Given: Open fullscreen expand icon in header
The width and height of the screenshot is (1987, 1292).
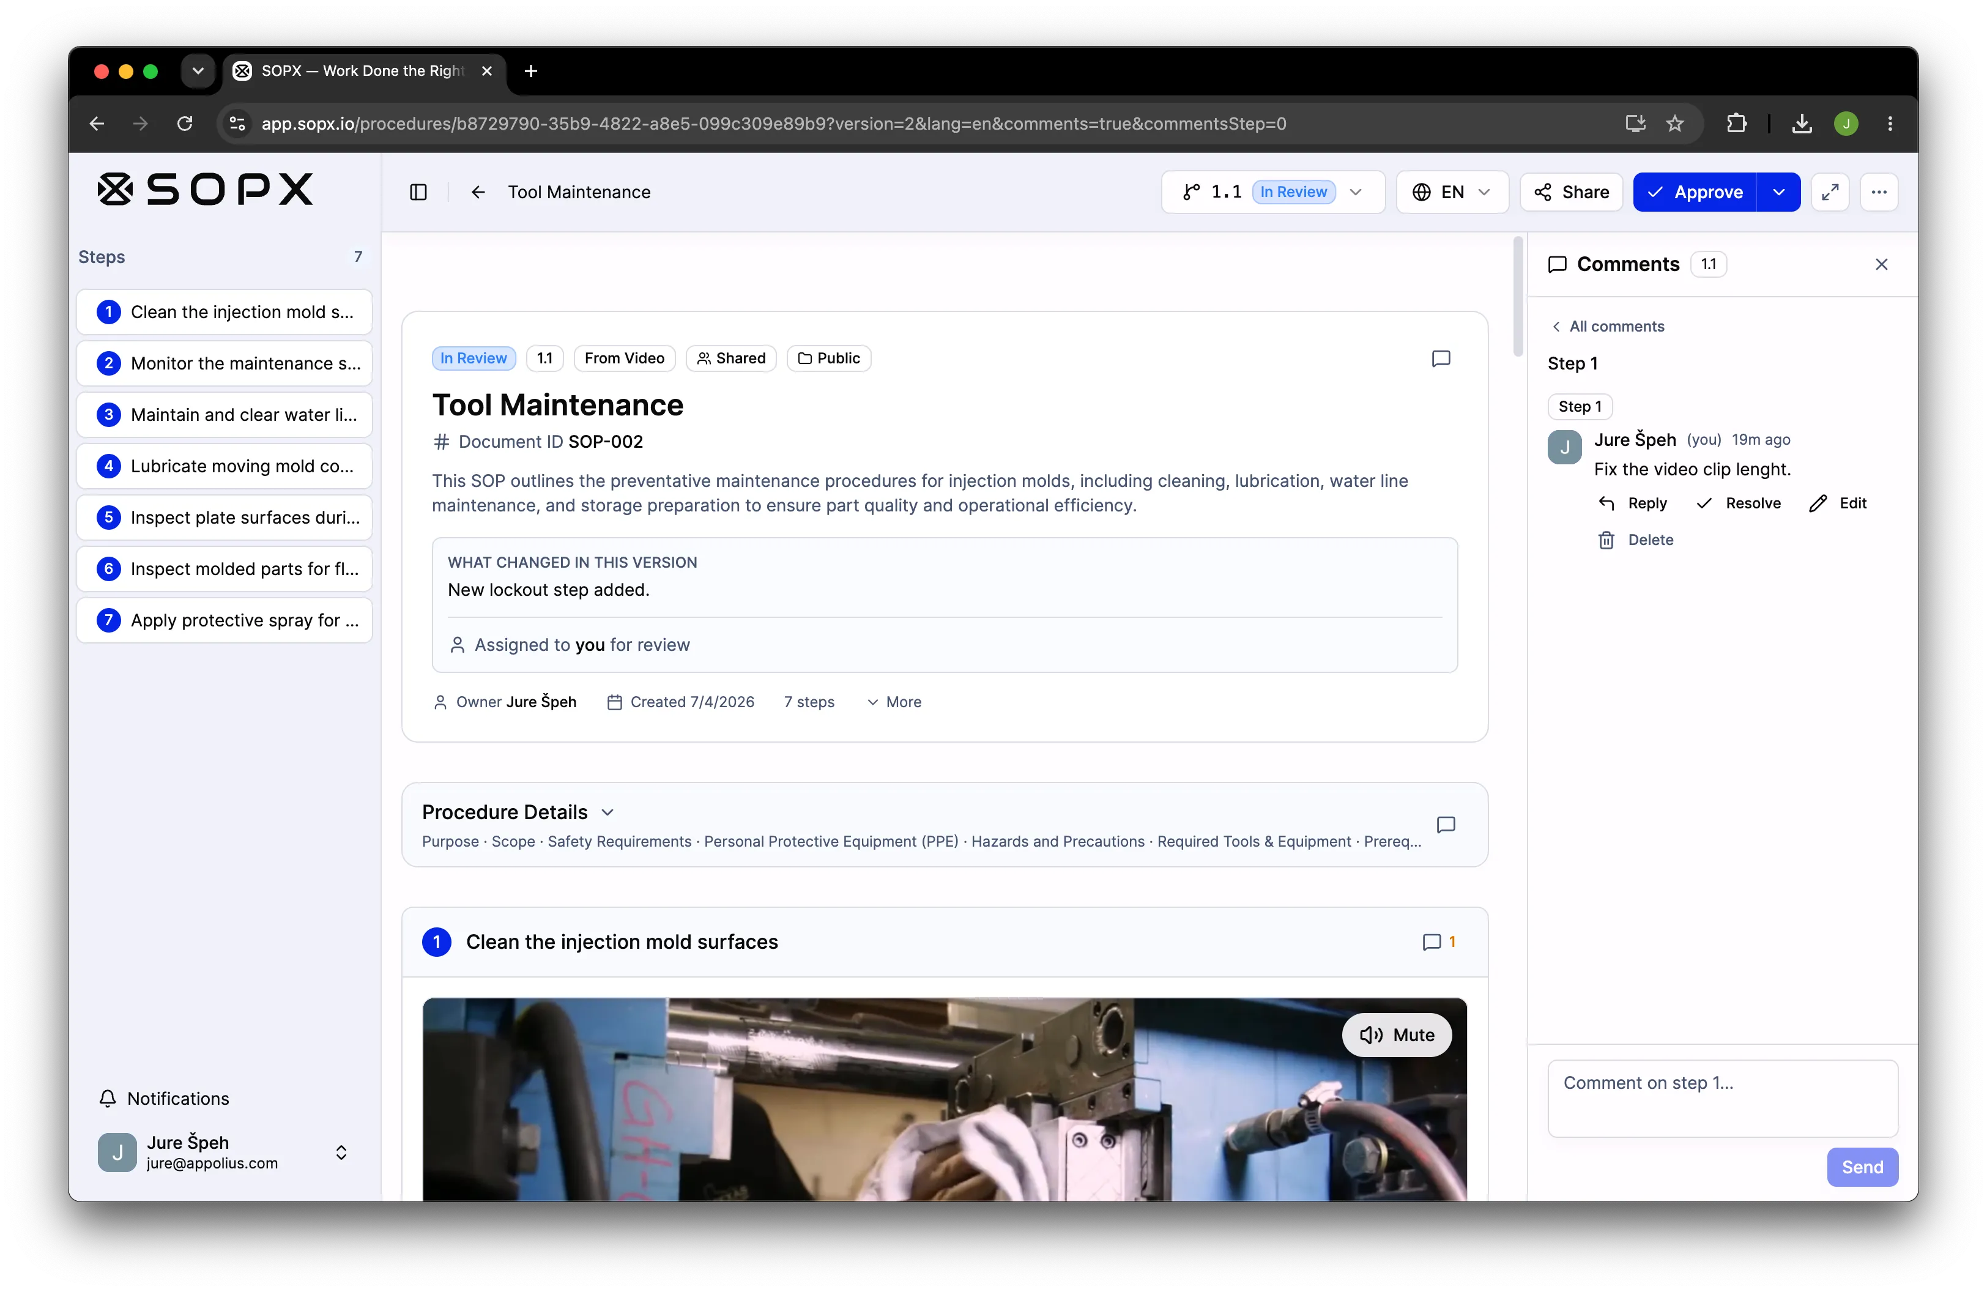Looking at the screenshot, I should 1830,192.
